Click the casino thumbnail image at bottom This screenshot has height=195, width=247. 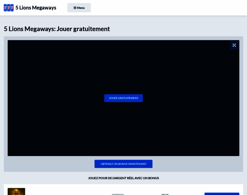[16, 191]
